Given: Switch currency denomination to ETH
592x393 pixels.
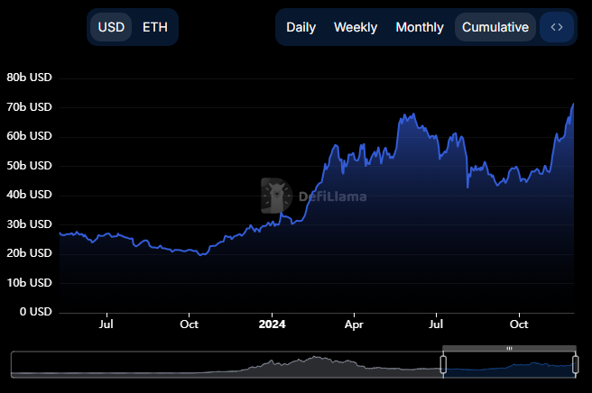Looking at the screenshot, I should pyautogui.click(x=155, y=27).
